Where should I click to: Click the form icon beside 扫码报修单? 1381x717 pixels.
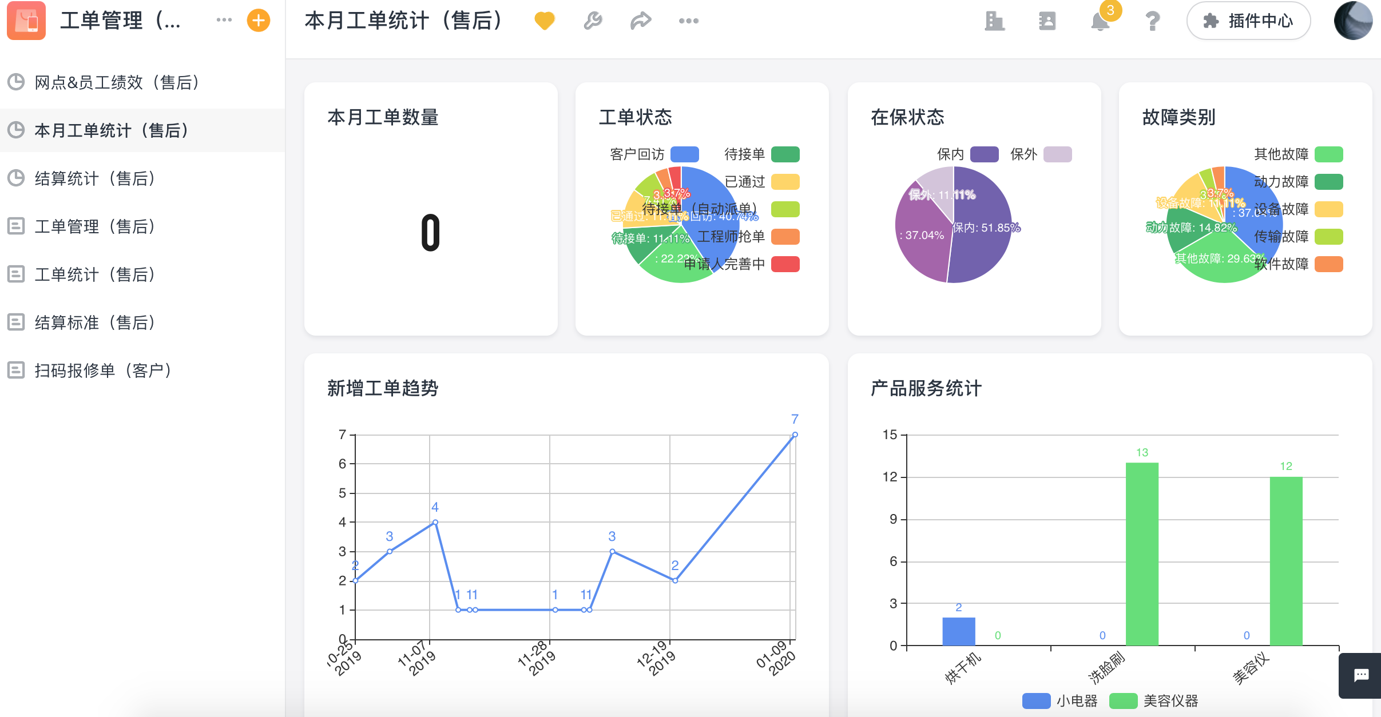point(16,371)
